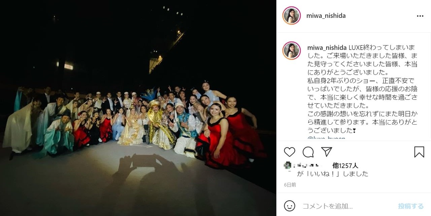431x216 pixels.
Task: Click the miwa_nishida header profile picture
Action: click(x=292, y=16)
